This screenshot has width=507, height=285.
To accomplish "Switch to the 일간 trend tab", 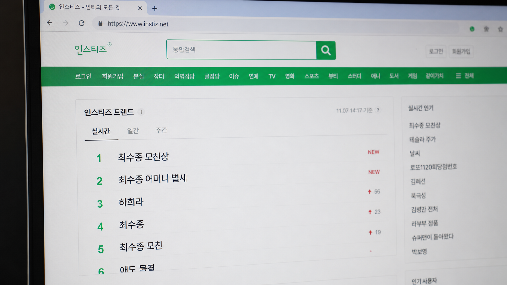I will point(133,131).
